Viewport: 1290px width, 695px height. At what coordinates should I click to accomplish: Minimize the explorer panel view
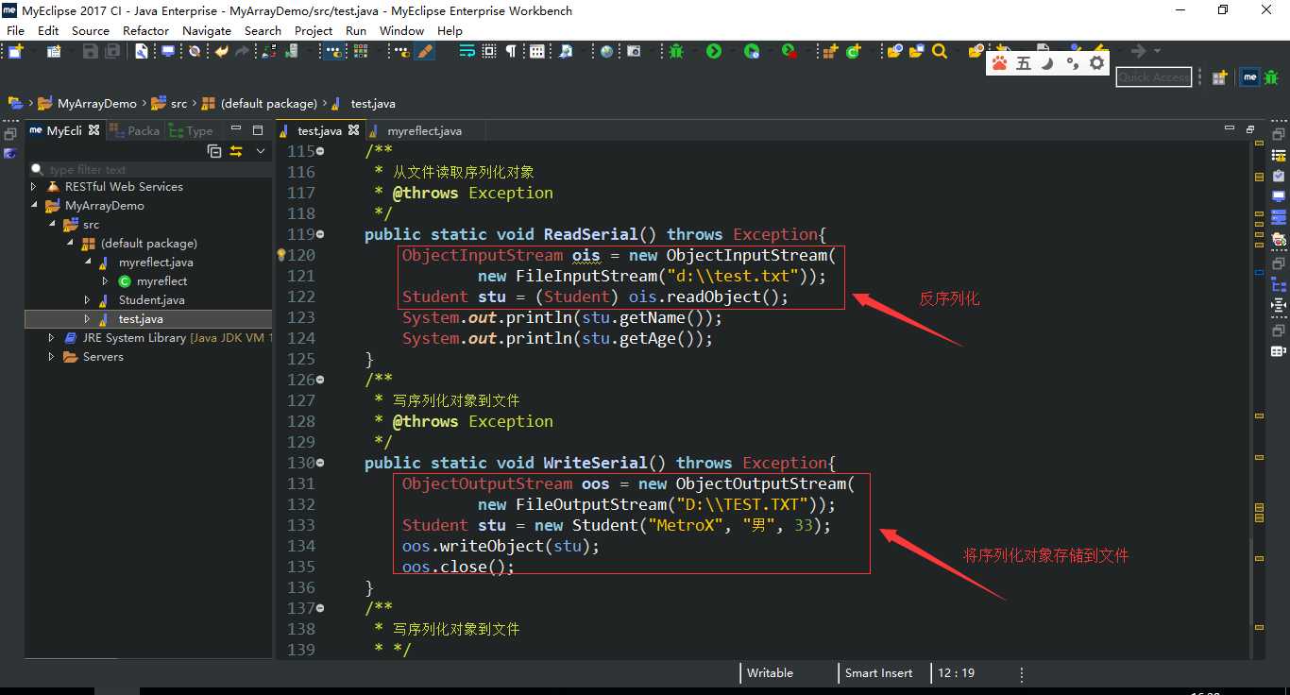234,129
